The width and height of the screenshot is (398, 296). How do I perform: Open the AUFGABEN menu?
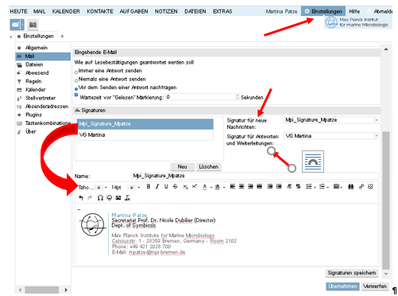pyautogui.click(x=133, y=11)
